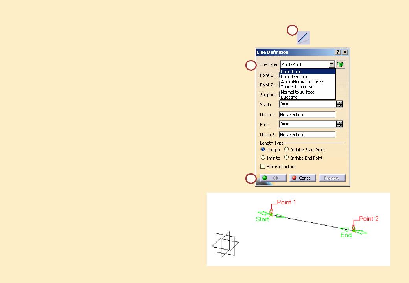
Task: Click the End value field
Action: click(308, 124)
